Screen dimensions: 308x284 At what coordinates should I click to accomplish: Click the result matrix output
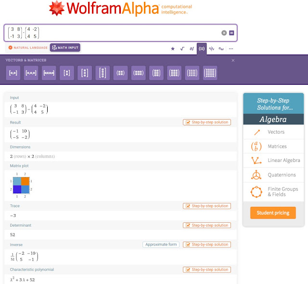coord(20,135)
